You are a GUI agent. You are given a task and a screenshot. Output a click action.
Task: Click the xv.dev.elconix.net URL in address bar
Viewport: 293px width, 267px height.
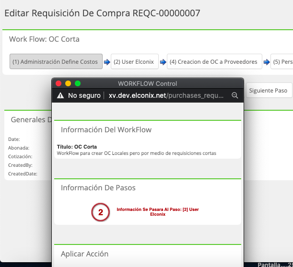click(x=166, y=95)
